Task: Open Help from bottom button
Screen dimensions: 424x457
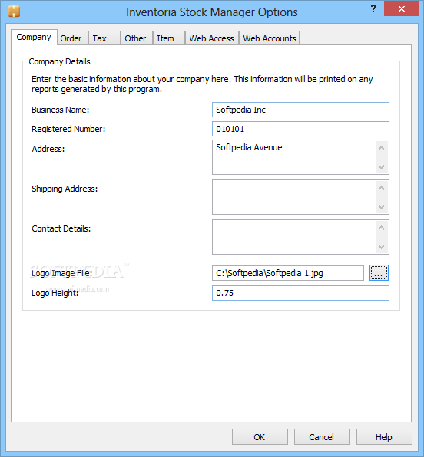Action: [x=384, y=436]
